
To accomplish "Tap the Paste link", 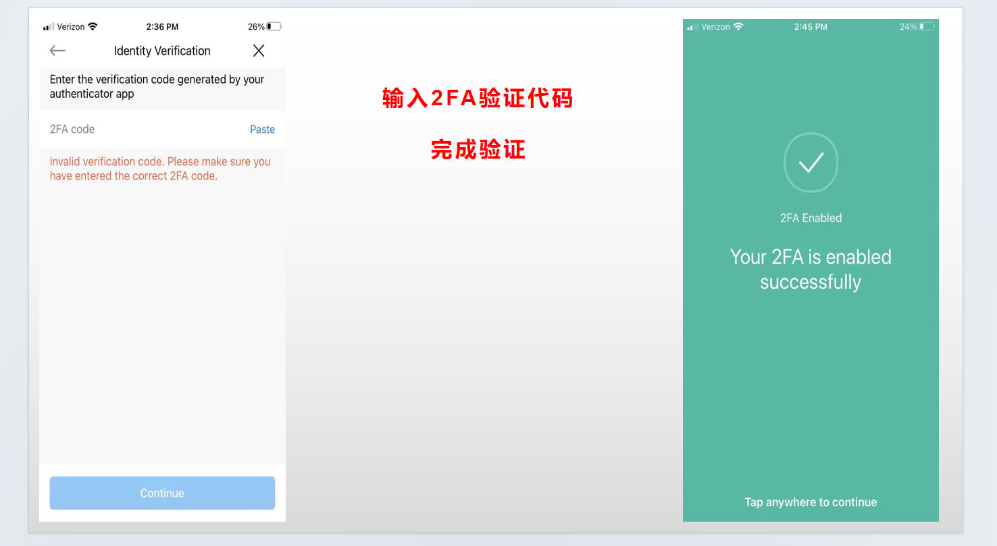I will click(x=262, y=129).
